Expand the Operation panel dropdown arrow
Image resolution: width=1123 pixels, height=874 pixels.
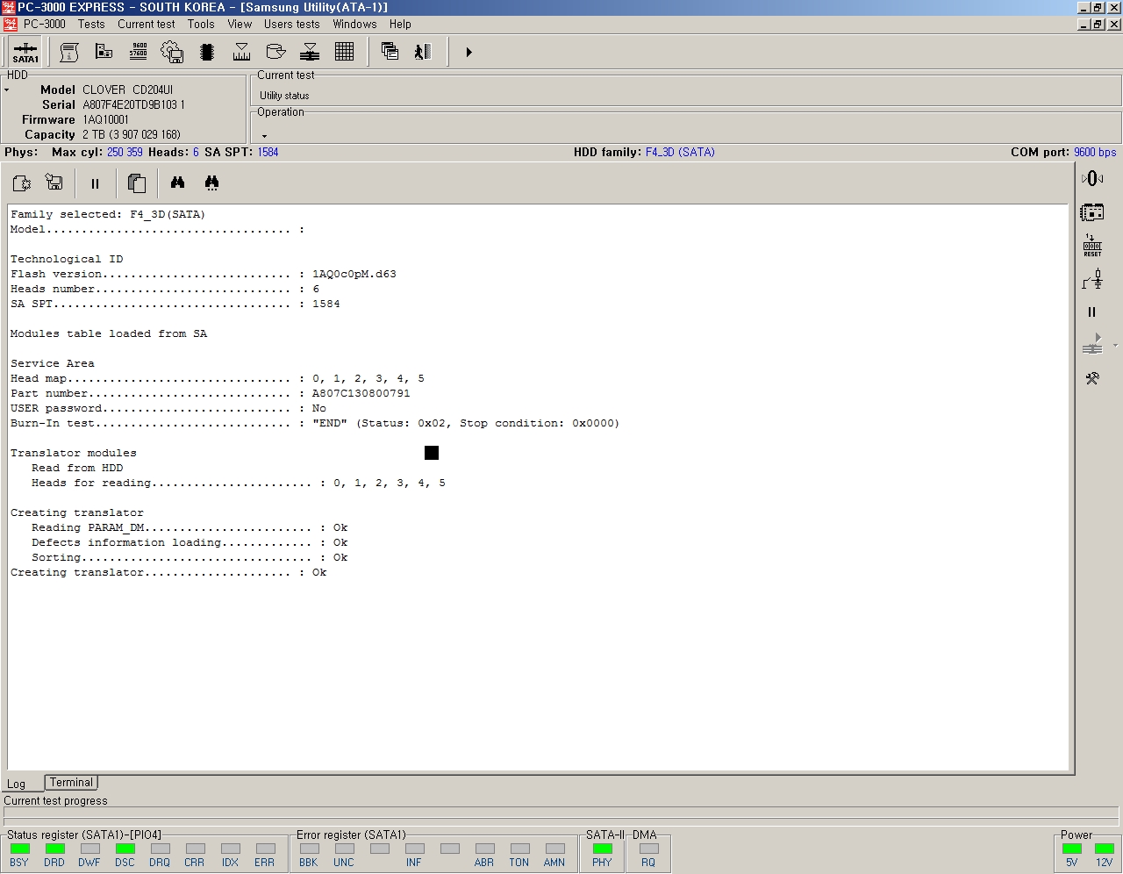(264, 136)
